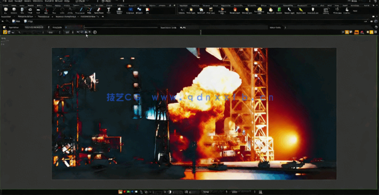Add a Sky Light from the shelf
The height and width of the screenshot is (195, 379).
click(x=271, y=10)
